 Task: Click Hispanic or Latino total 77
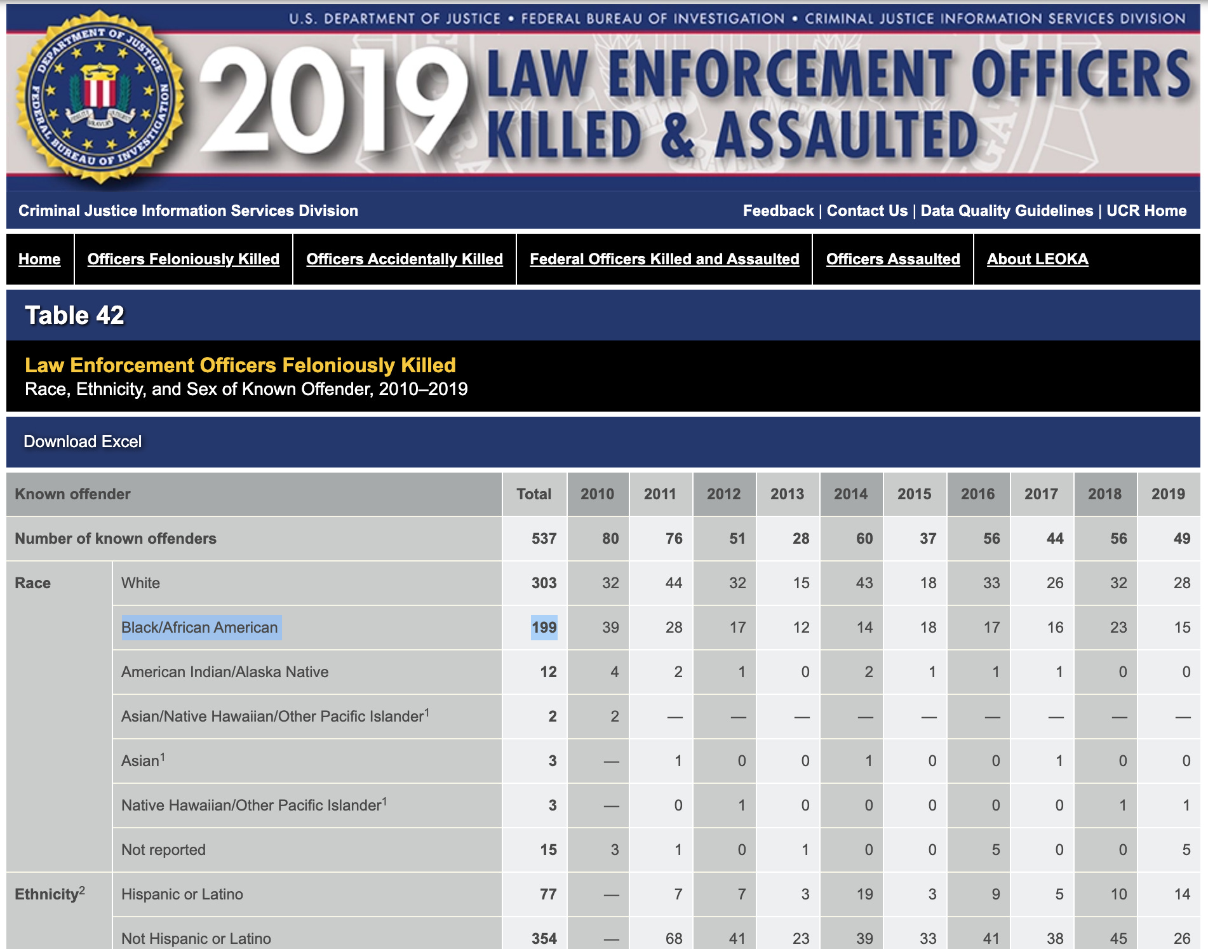click(548, 894)
